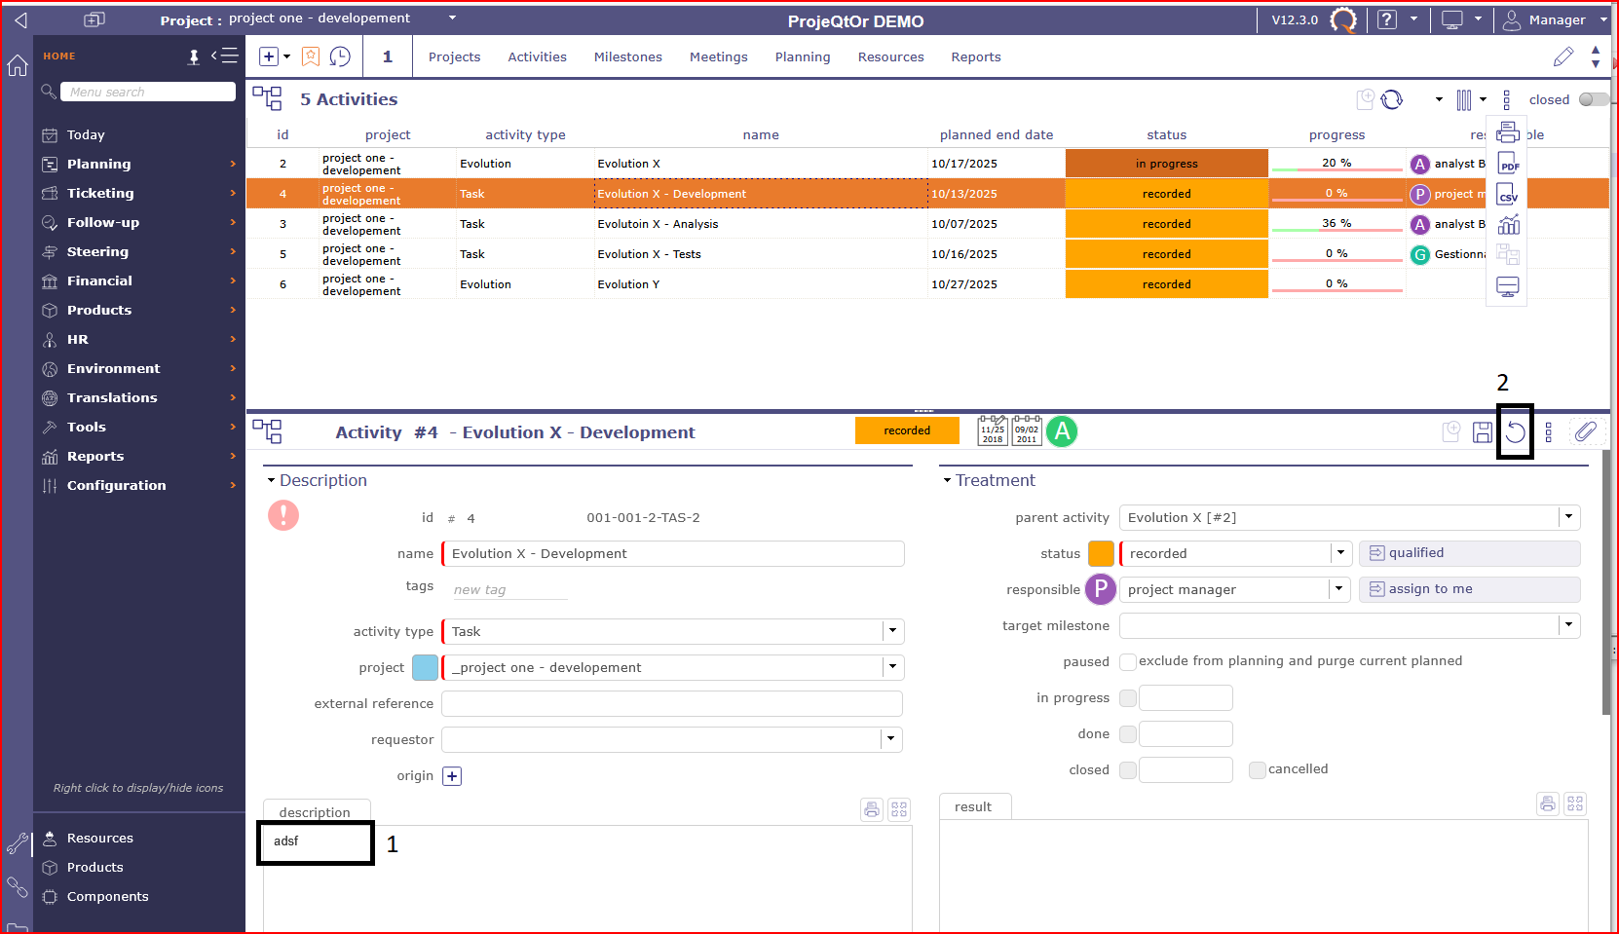Enable the cancelled checkbox

(1258, 770)
